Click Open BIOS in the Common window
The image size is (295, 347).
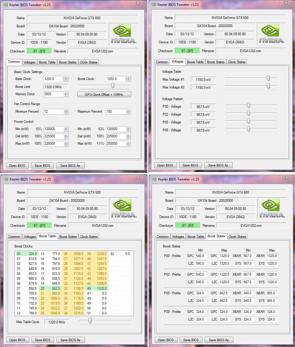coord(17,166)
